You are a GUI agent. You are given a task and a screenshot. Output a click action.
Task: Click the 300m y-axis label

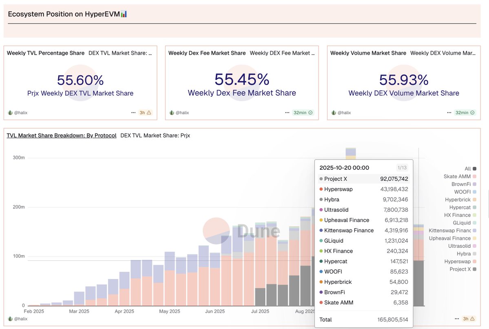coord(19,158)
